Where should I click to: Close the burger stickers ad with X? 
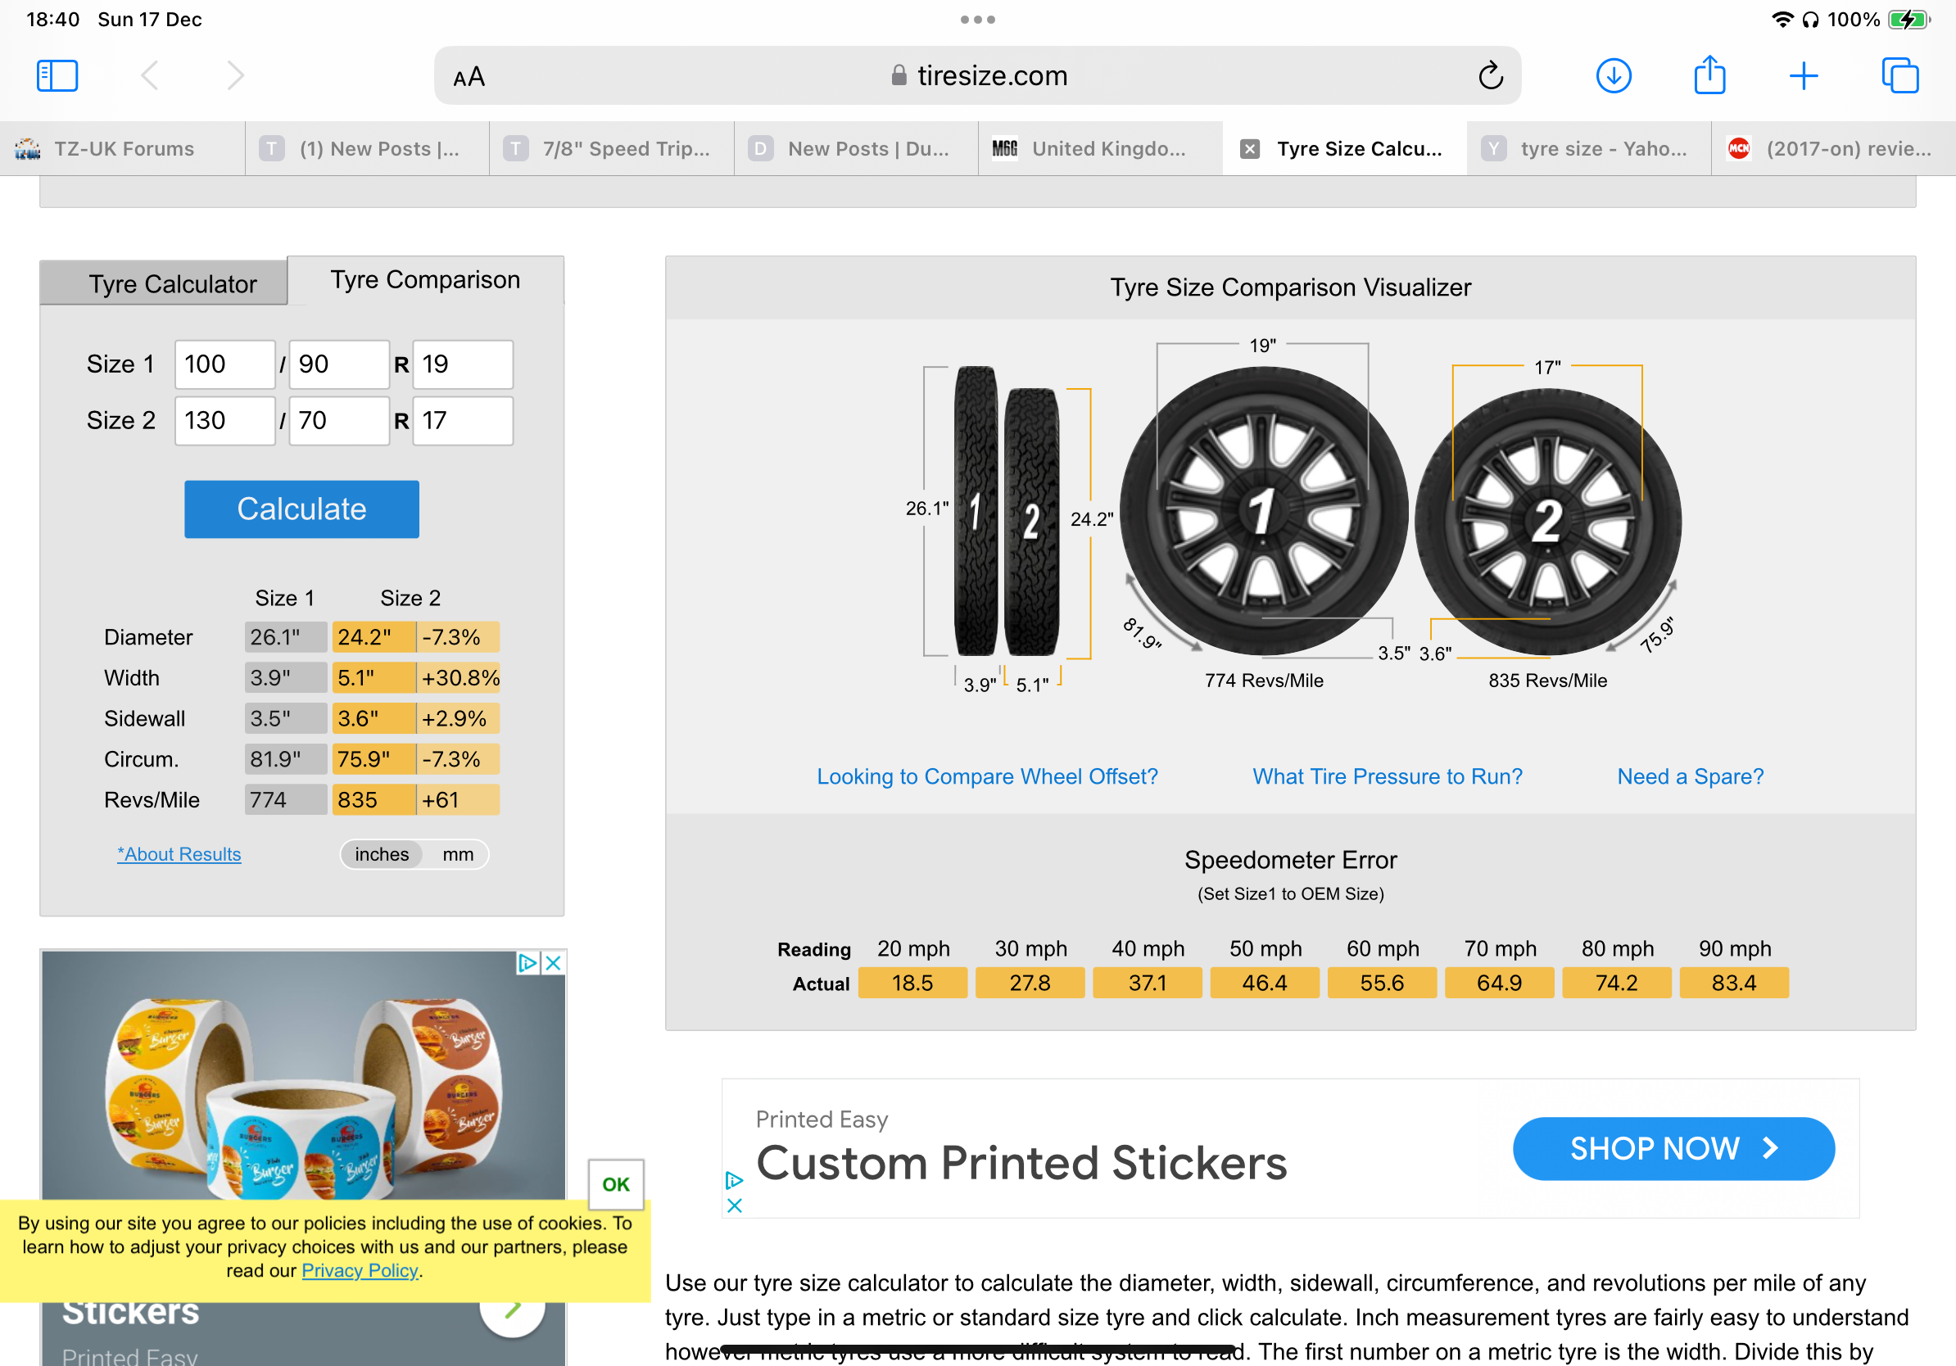pyautogui.click(x=554, y=963)
